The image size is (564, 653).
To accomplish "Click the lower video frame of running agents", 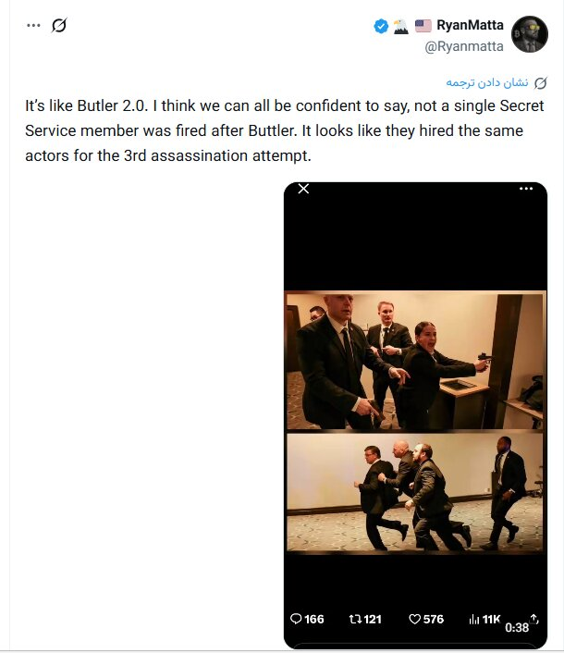I will (x=415, y=493).
